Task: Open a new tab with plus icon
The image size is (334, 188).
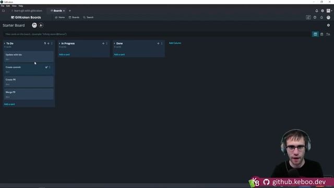Action: (x=69, y=10)
